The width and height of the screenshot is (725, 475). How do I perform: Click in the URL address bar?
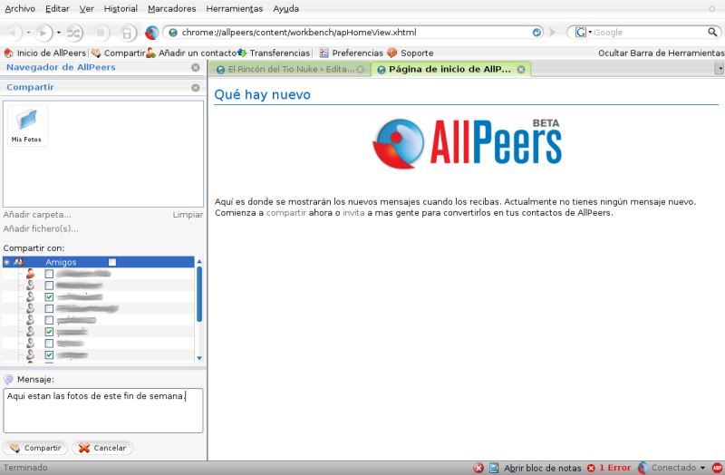point(354,33)
